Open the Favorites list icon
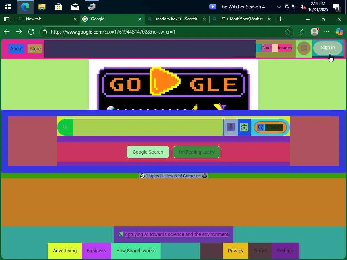 pyautogui.click(x=302, y=32)
